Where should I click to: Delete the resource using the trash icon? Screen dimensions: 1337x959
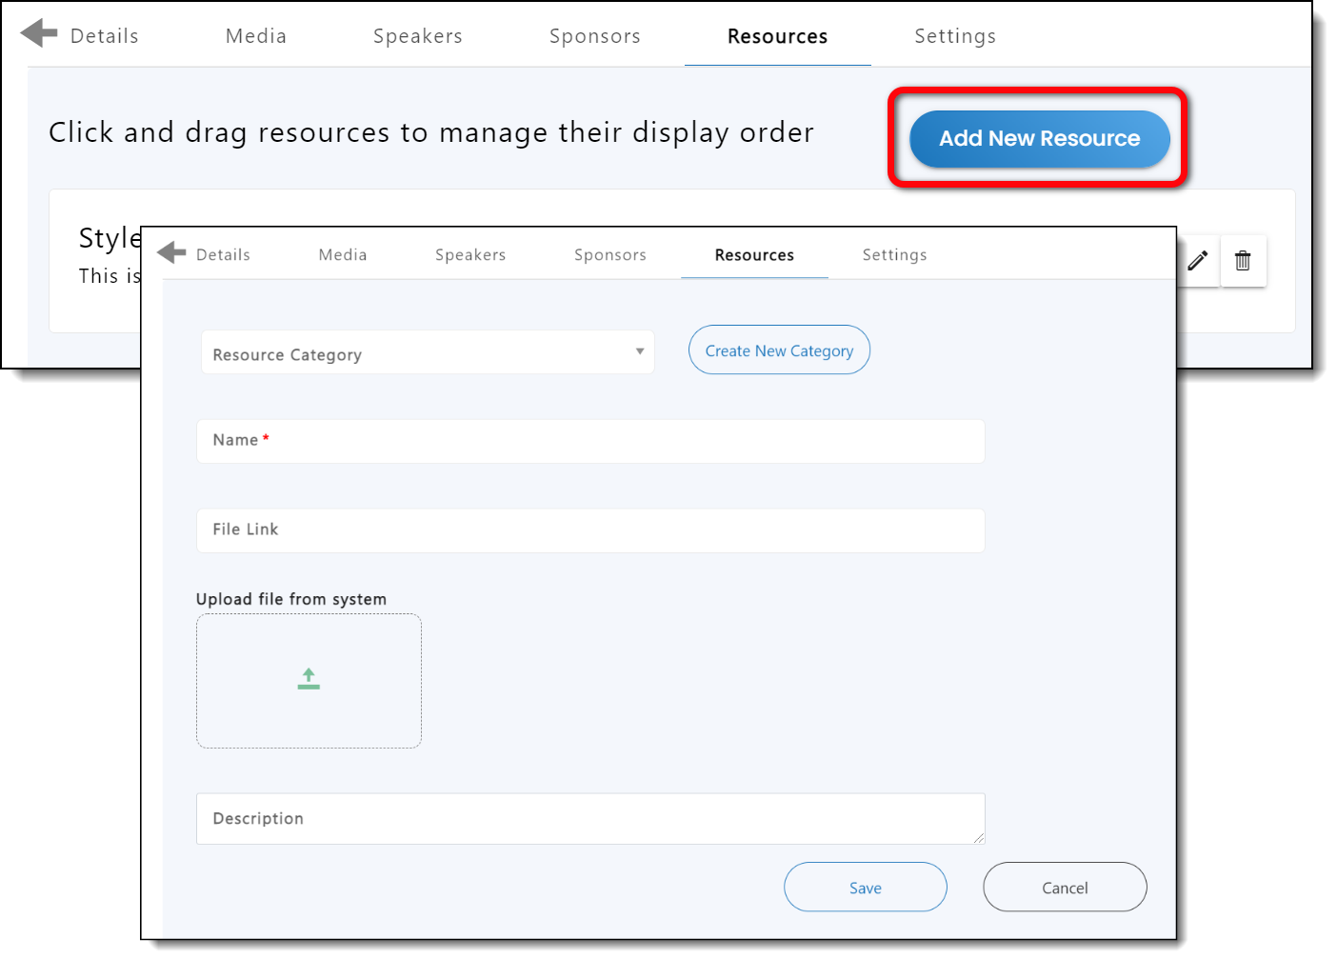pyautogui.click(x=1243, y=260)
